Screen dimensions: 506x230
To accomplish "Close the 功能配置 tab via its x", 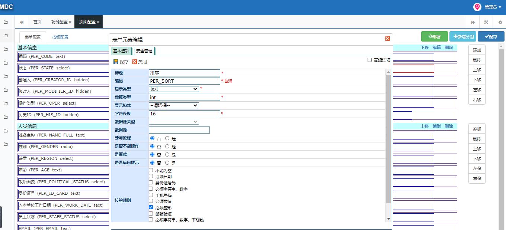I will (70, 22).
